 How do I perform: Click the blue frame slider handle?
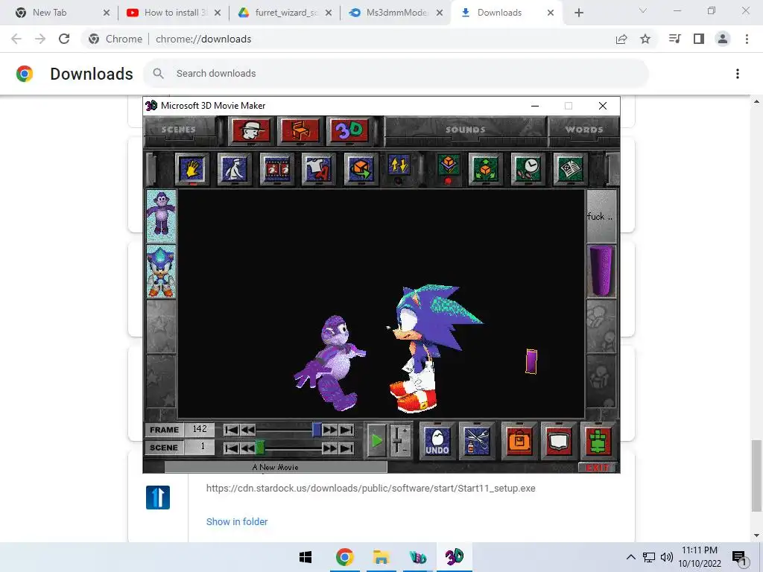click(x=317, y=430)
